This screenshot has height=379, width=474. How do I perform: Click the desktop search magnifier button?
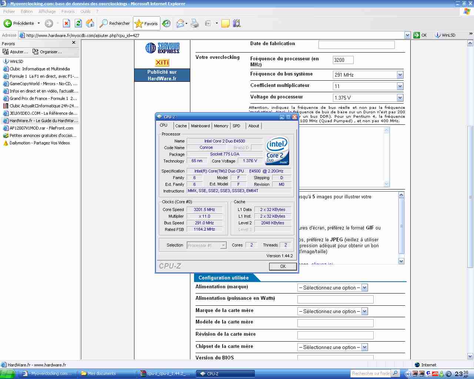click(x=395, y=373)
